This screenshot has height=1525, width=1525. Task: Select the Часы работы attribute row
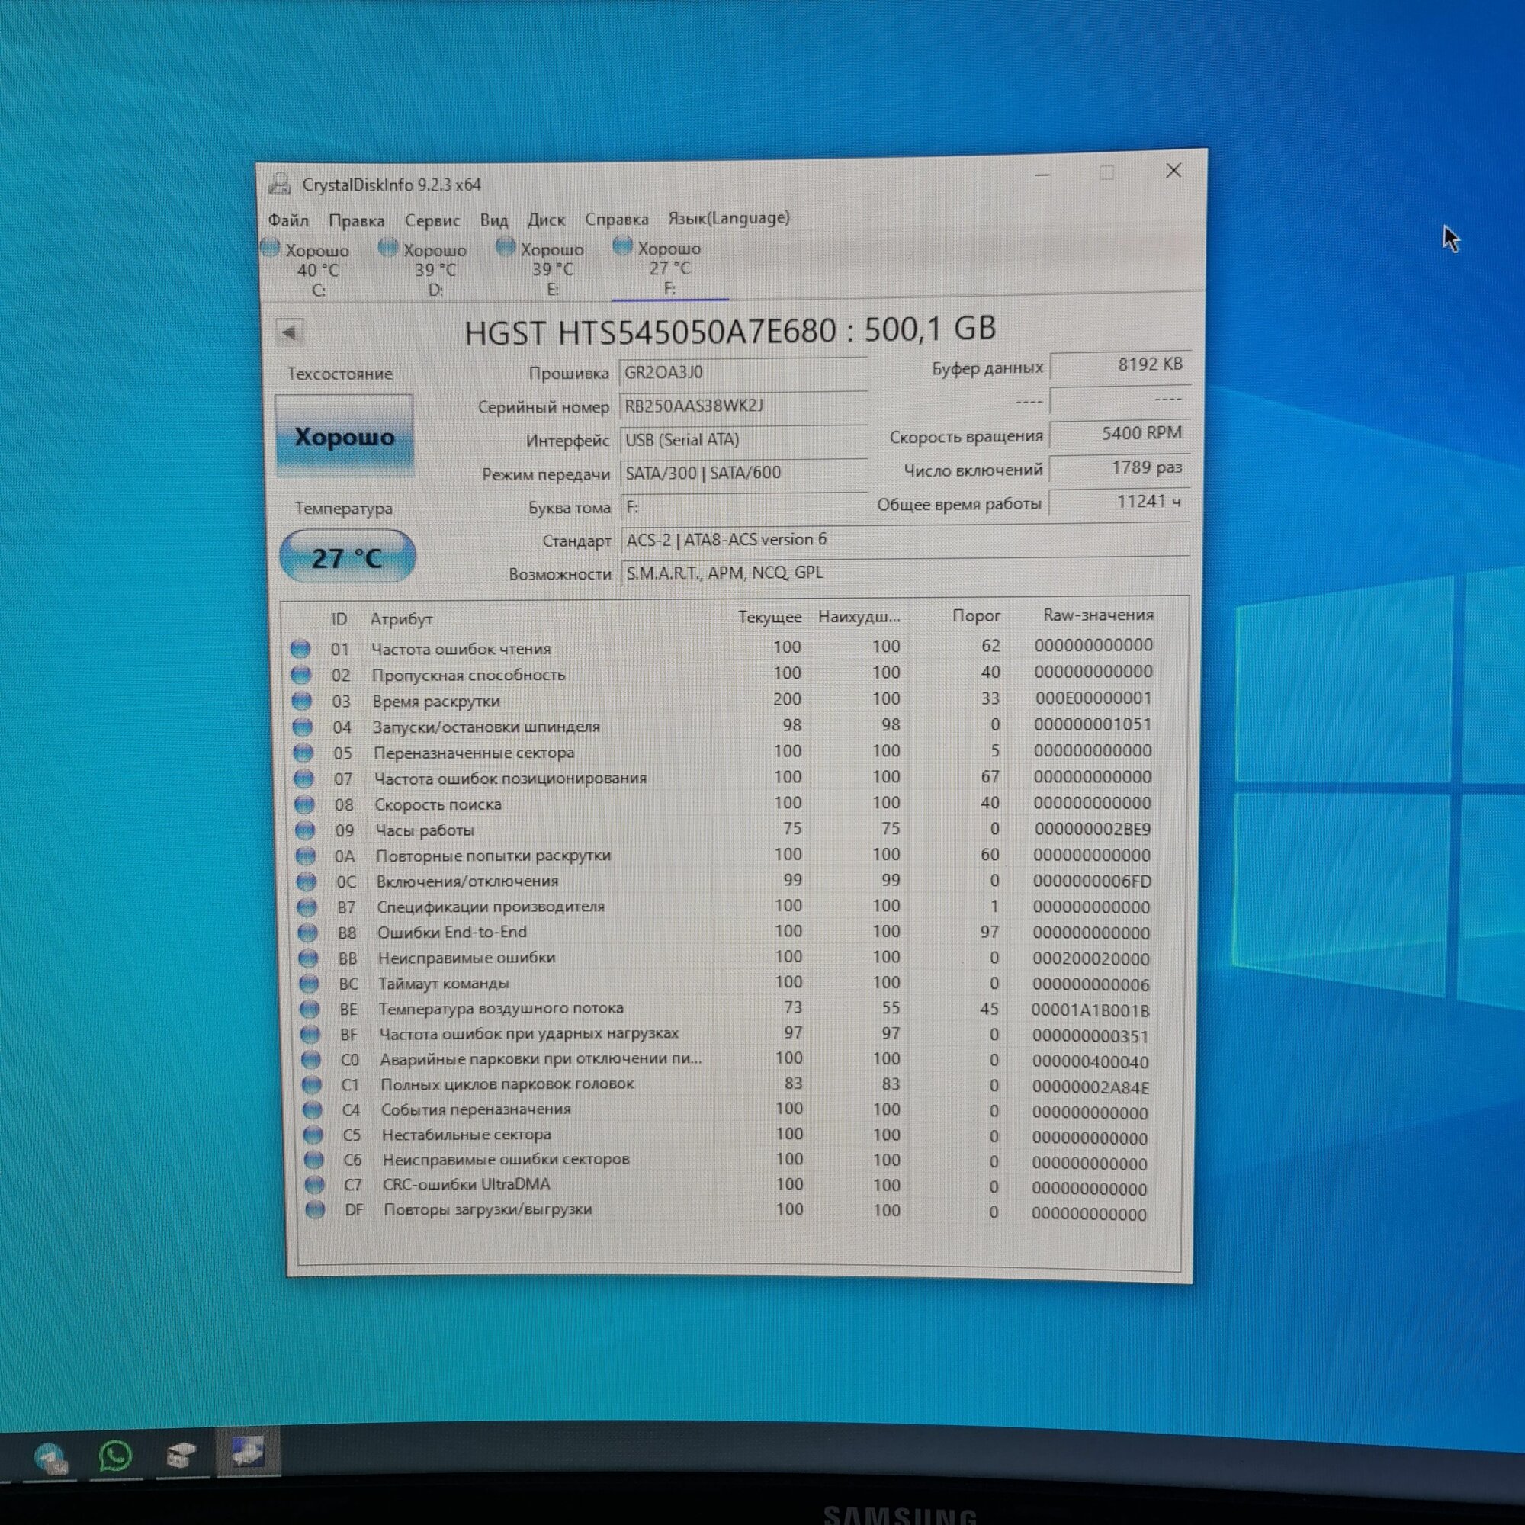(x=424, y=830)
